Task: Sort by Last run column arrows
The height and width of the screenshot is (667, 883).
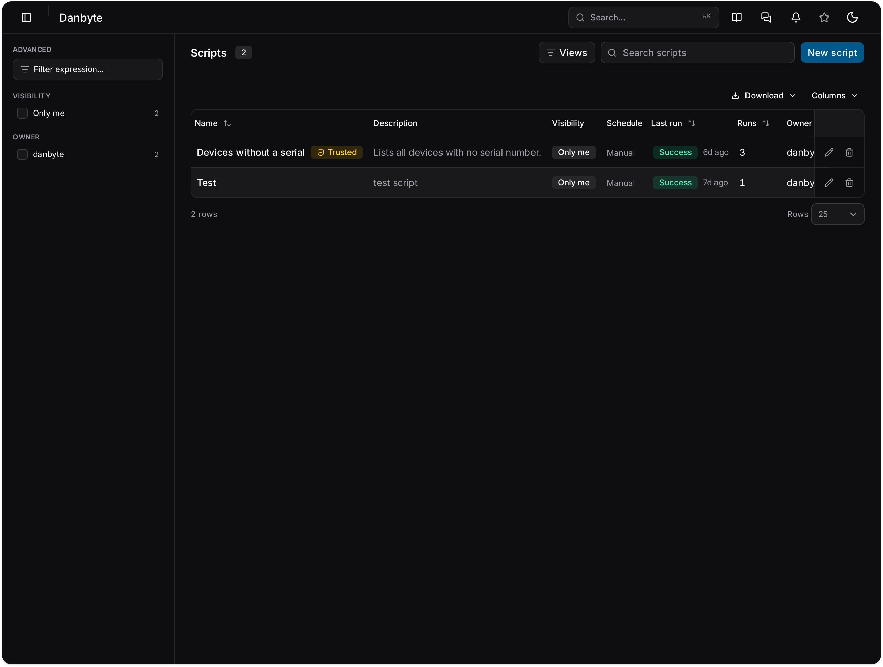Action: tap(691, 123)
